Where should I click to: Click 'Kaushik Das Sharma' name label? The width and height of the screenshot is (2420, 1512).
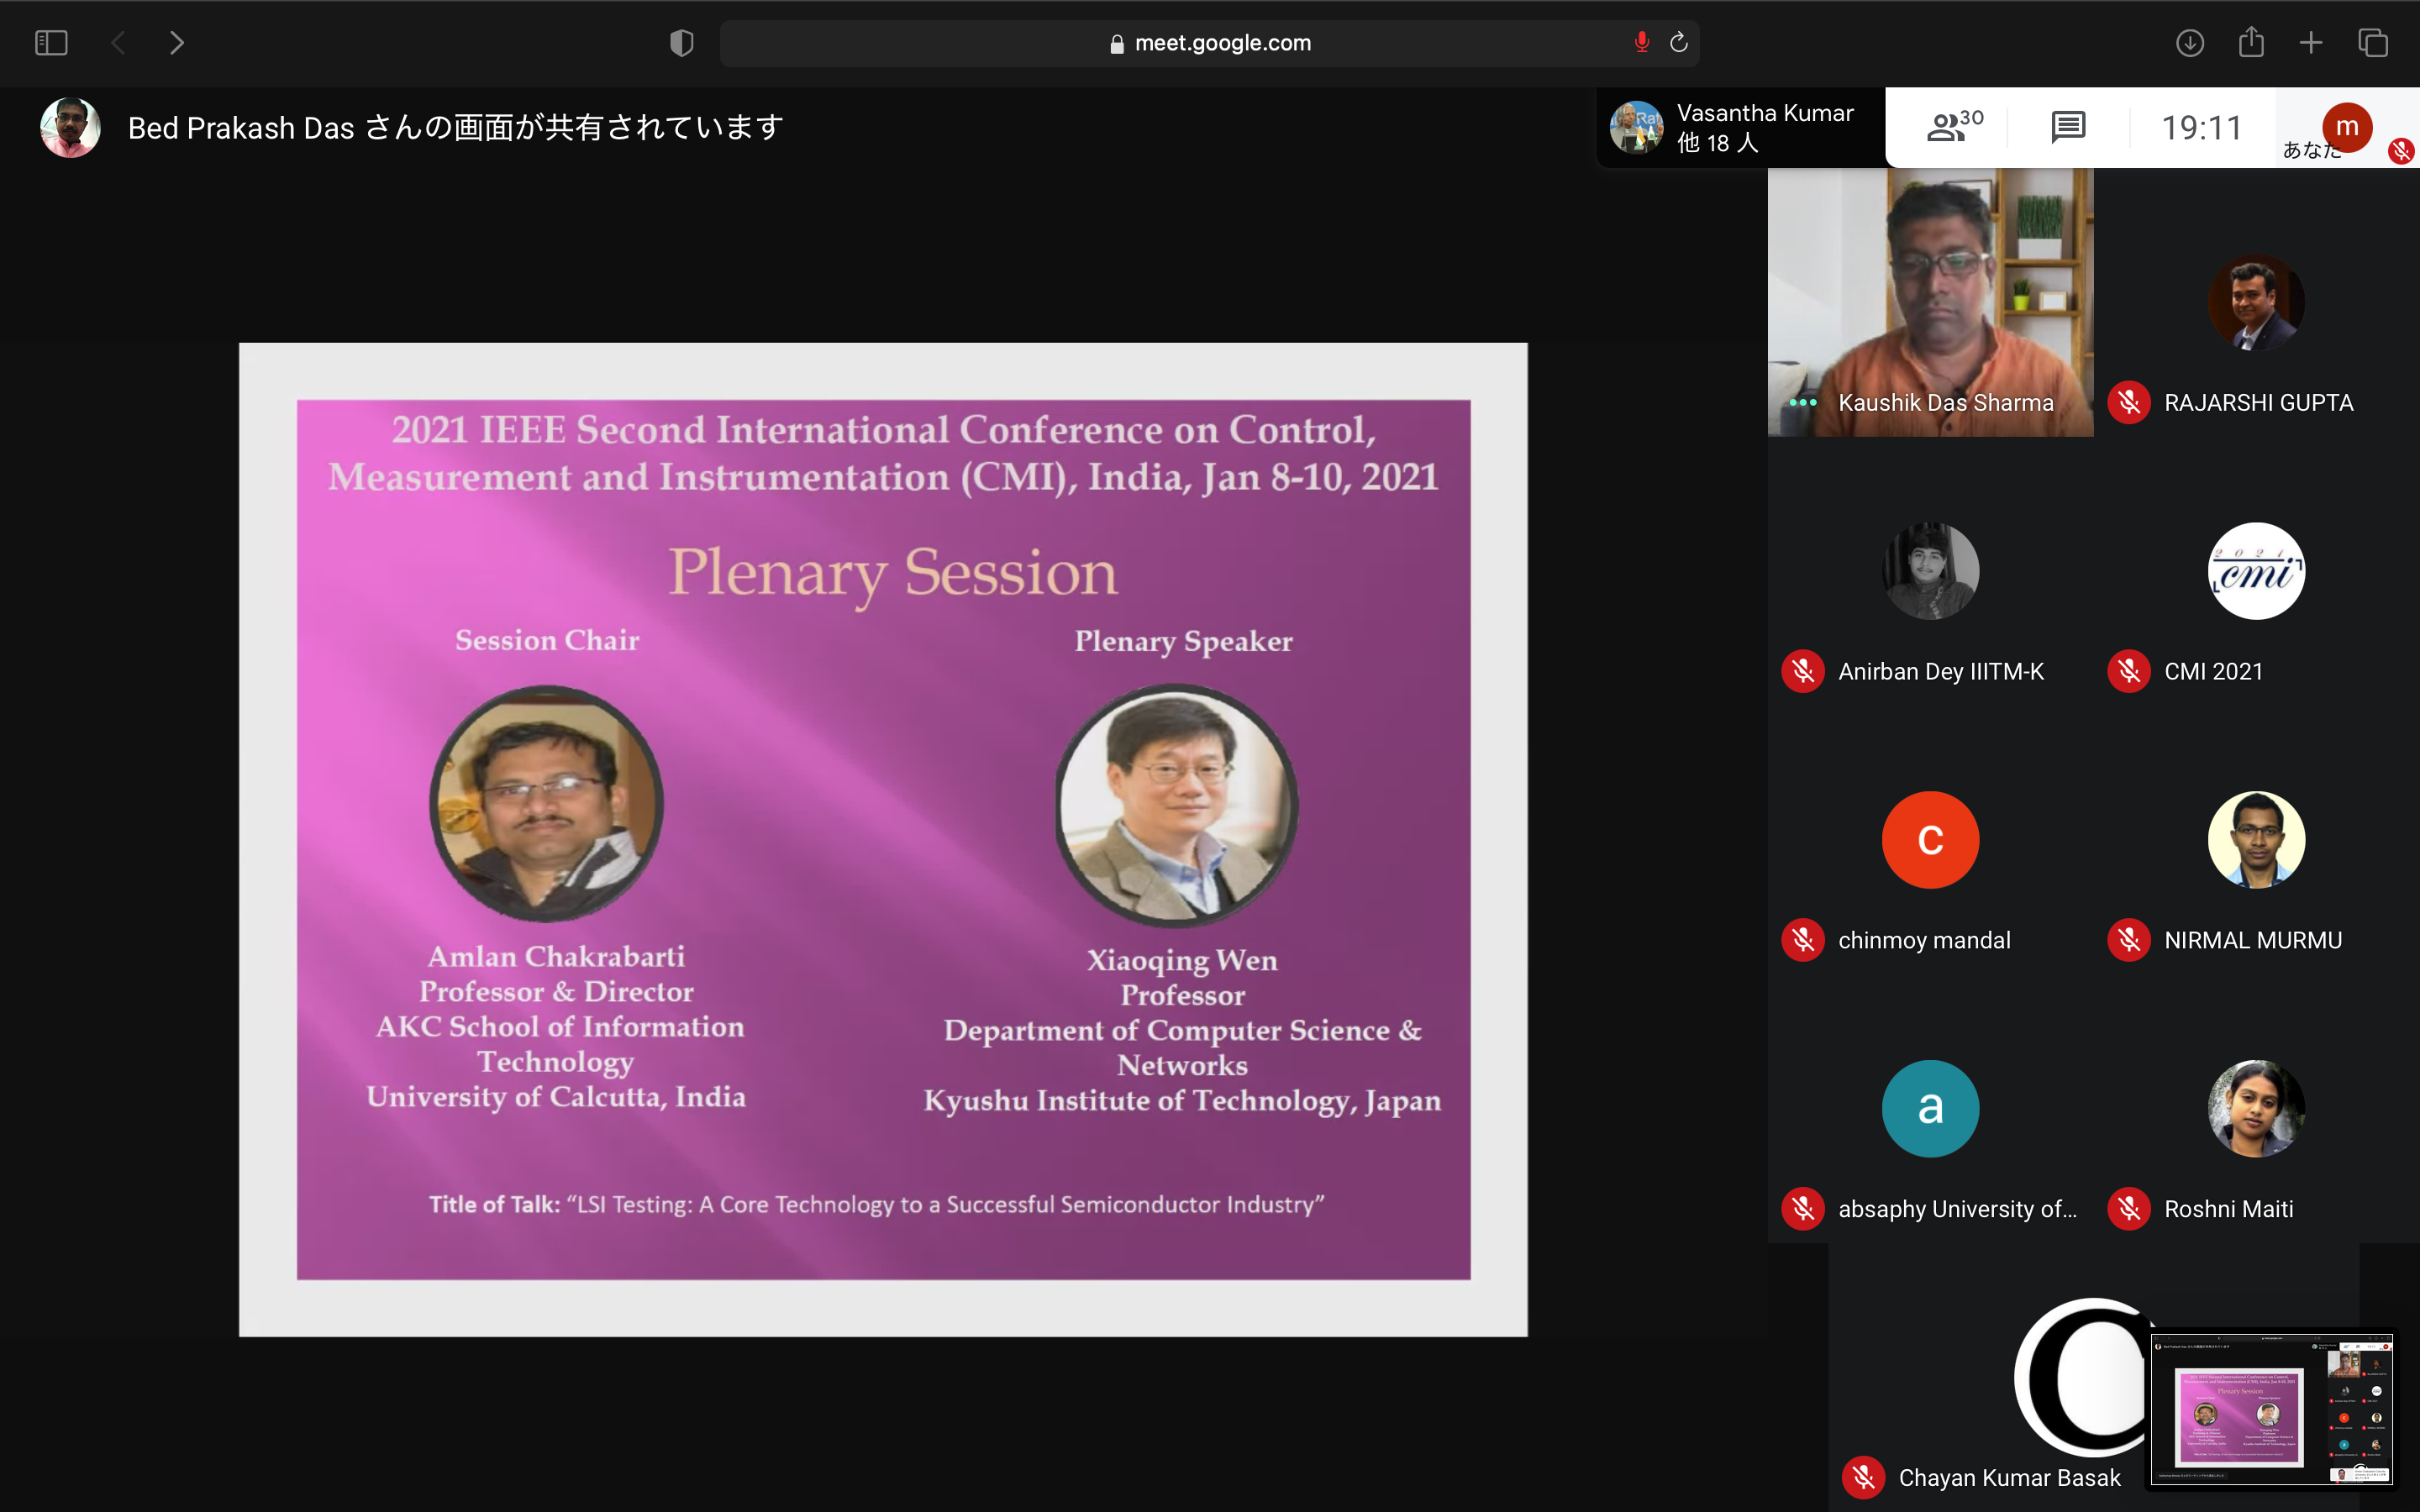[x=1946, y=403]
